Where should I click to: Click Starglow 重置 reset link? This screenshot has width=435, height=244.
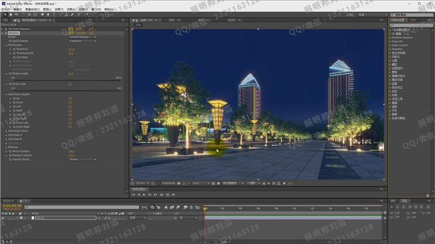(x=71, y=33)
